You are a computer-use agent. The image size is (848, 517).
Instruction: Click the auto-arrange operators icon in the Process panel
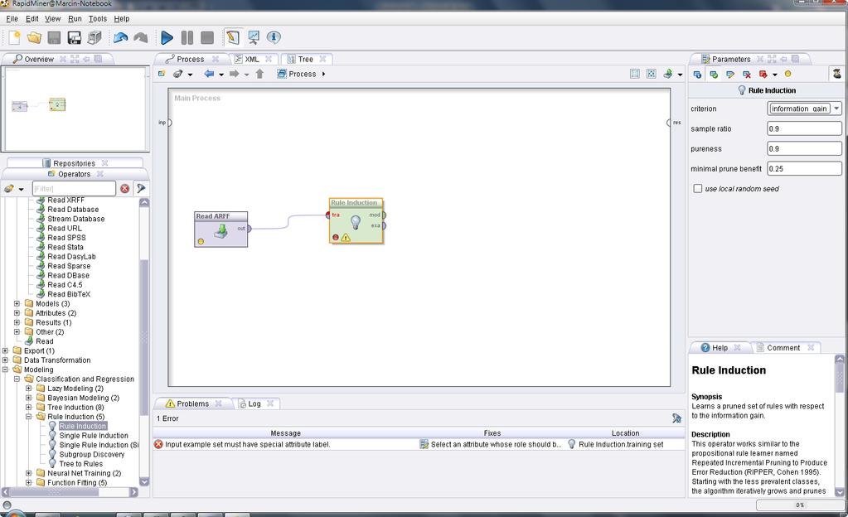click(635, 74)
